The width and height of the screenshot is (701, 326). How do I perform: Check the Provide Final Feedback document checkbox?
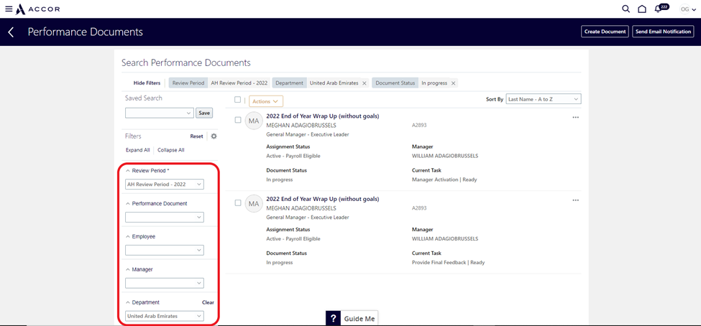pyautogui.click(x=238, y=202)
